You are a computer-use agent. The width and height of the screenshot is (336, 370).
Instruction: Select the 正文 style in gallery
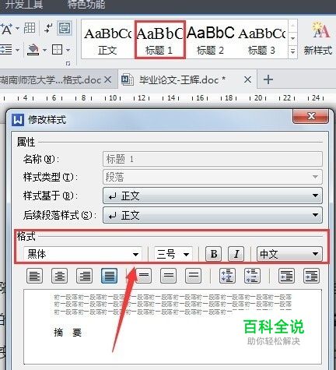[x=108, y=40]
